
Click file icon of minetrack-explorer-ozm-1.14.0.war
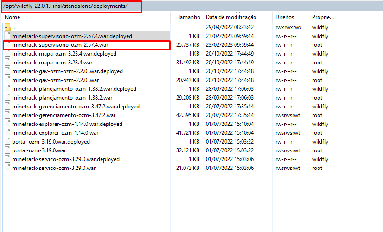click(7, 133)
